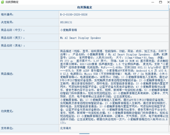Select the 相关编号 label cell
This screenshot has width=170, height=135.
click(x=29, y=14)
